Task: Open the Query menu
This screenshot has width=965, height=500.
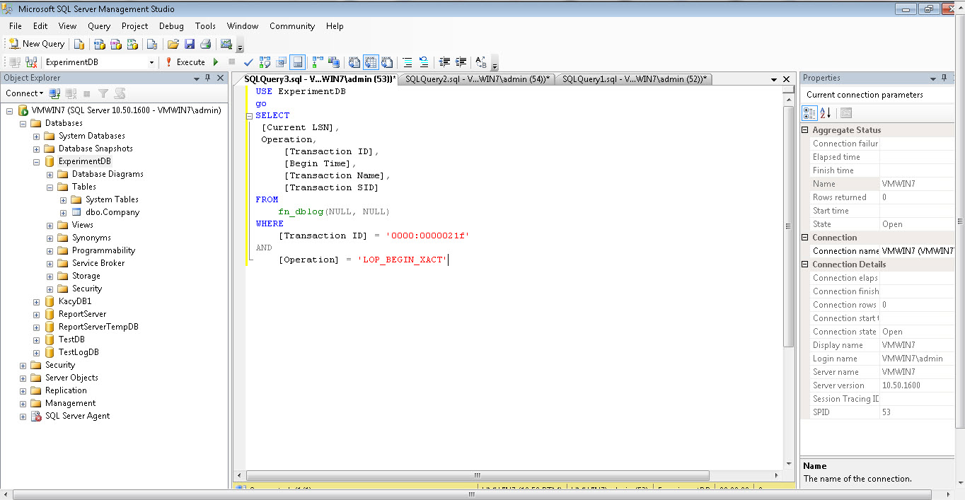Action: [99, 26]
